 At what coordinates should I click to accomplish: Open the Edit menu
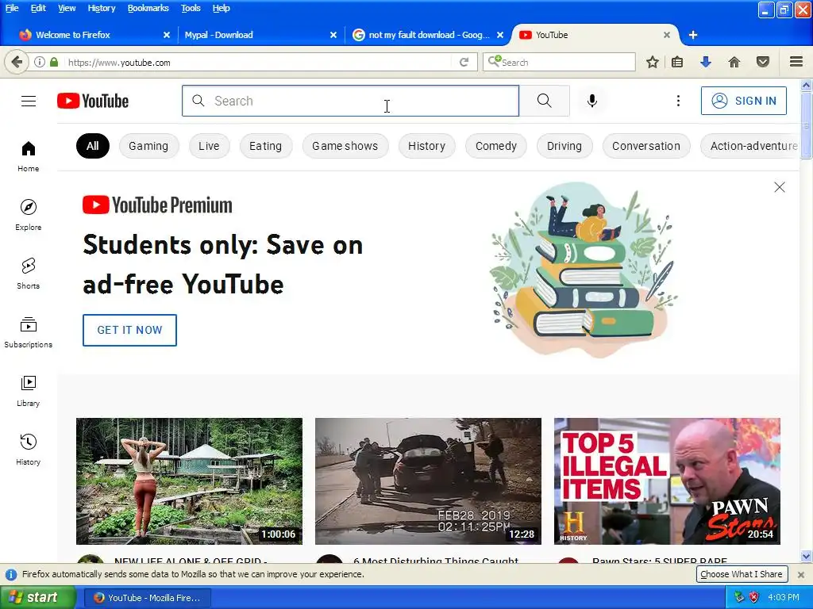(38, 8)
